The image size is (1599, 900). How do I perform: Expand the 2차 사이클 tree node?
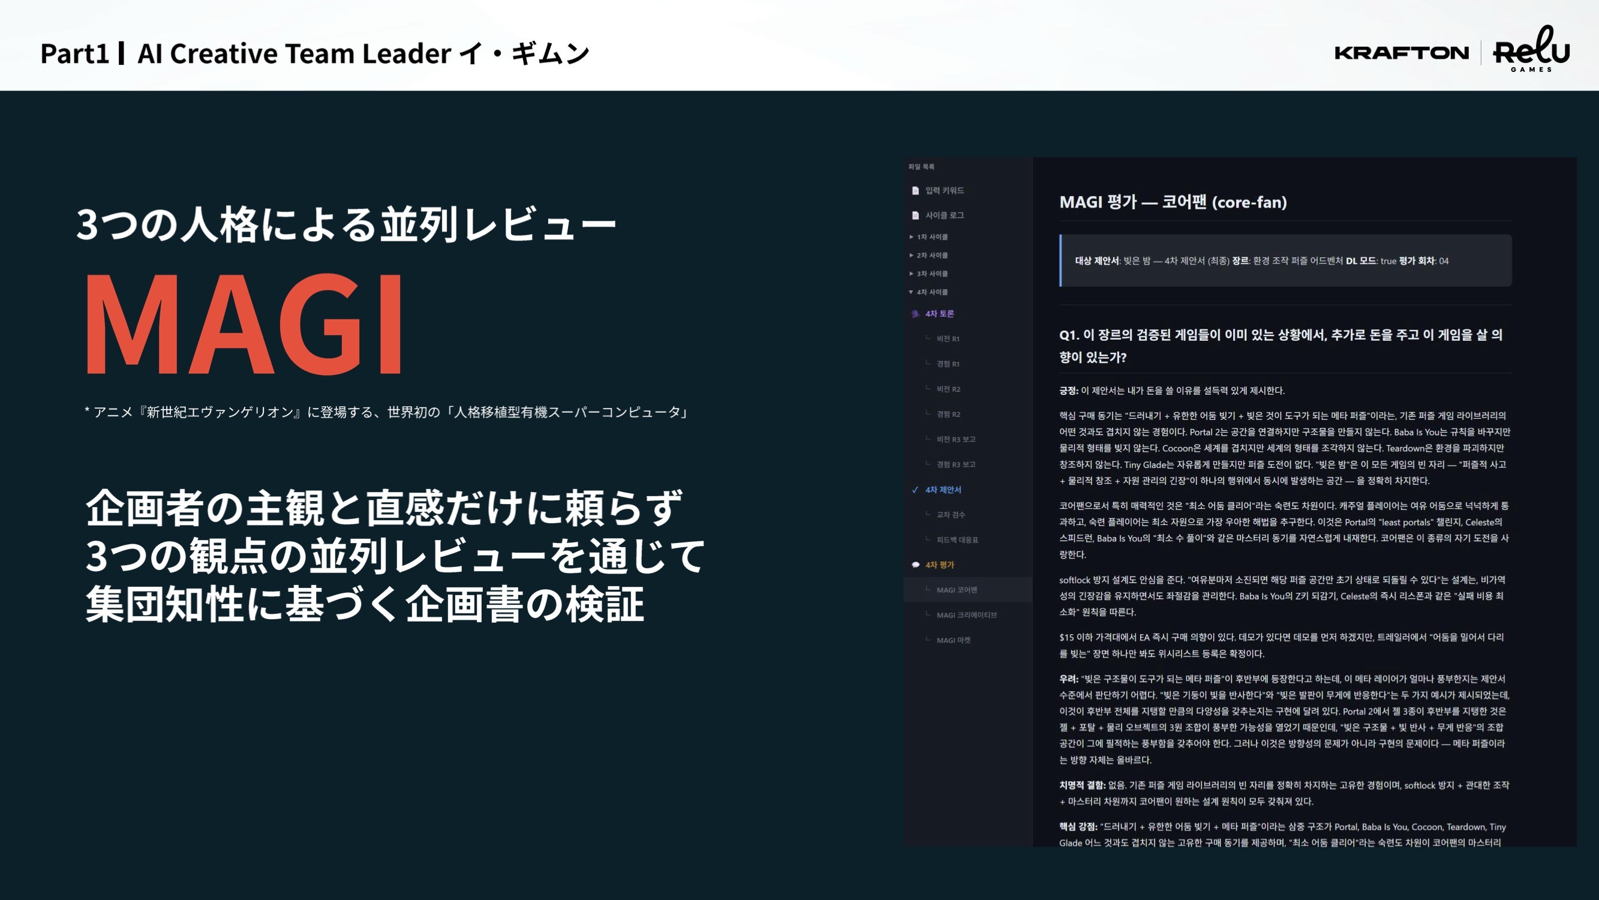[928, 255]
